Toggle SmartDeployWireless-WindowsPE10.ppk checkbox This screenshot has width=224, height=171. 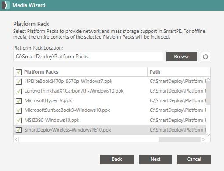[18, 130]
